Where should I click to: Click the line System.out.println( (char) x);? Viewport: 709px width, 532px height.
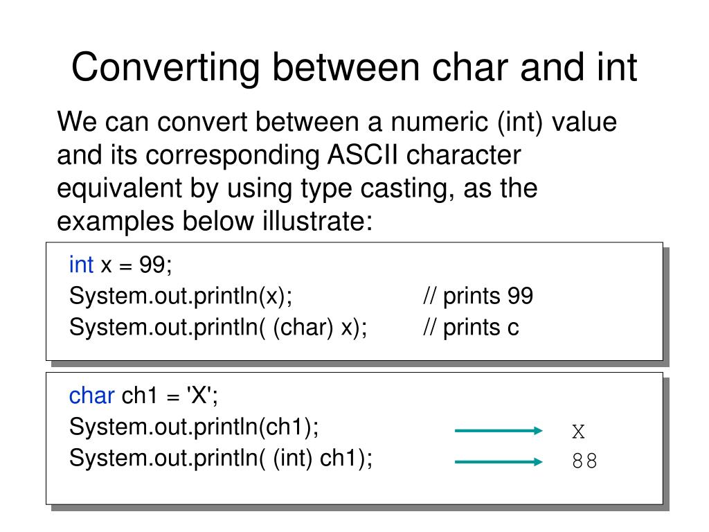coord(218,328)
